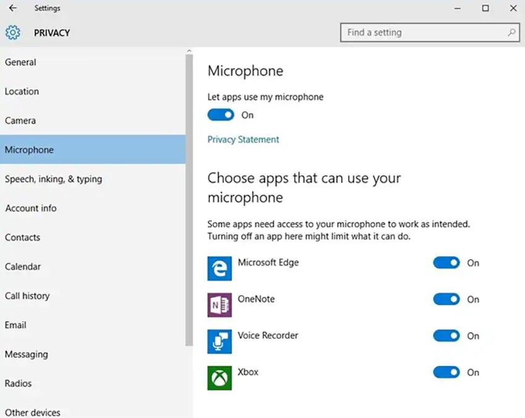Click the OneNote app icon
525x418 pixels.
[219, 305]
